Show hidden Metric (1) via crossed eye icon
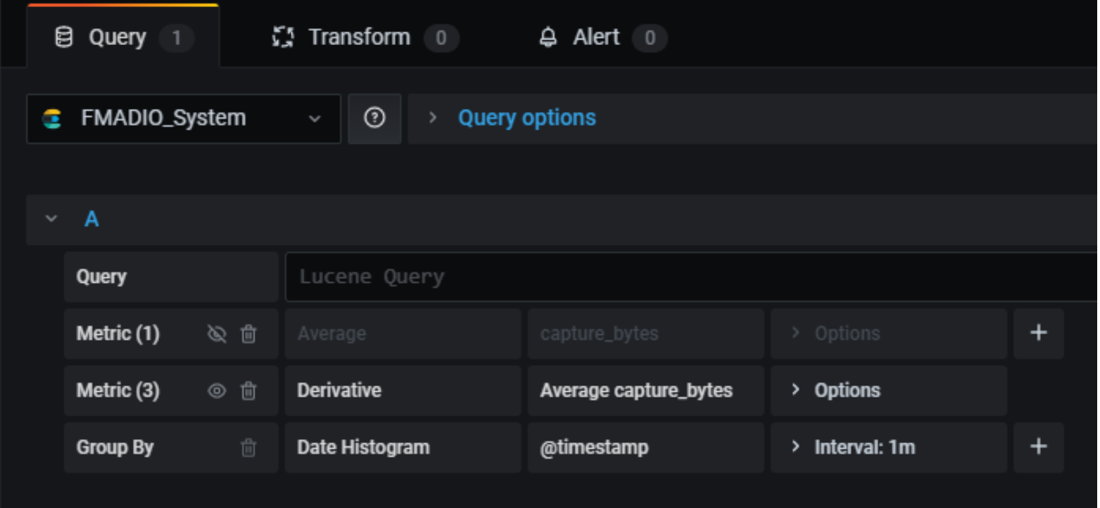The height and width of the screenshot is (508, 1100). pyautogui.click(x=217, y=334)
